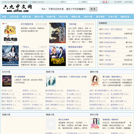Go to 首页 in navigation bar

[4, 17]
